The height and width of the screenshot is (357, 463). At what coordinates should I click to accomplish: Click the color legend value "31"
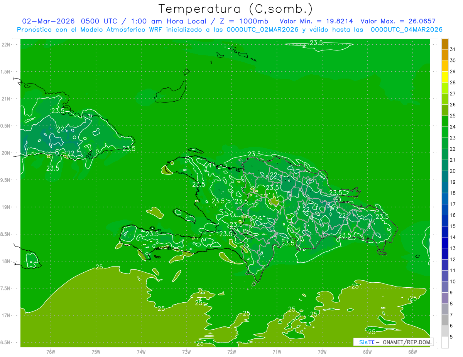point(453,49)
